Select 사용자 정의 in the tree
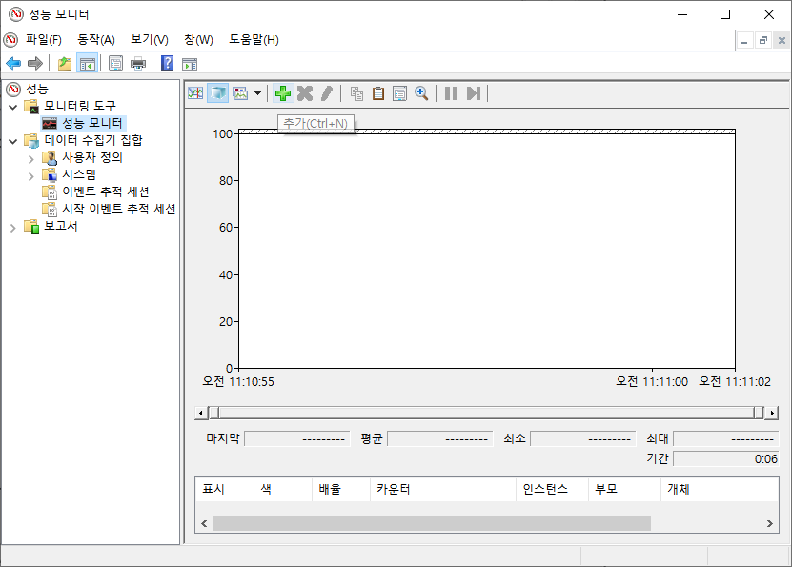The image size is (792, 567). (92, 157)
